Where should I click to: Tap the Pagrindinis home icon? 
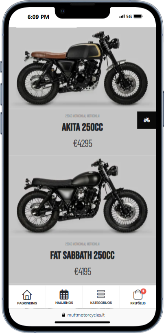click(27, 295)
